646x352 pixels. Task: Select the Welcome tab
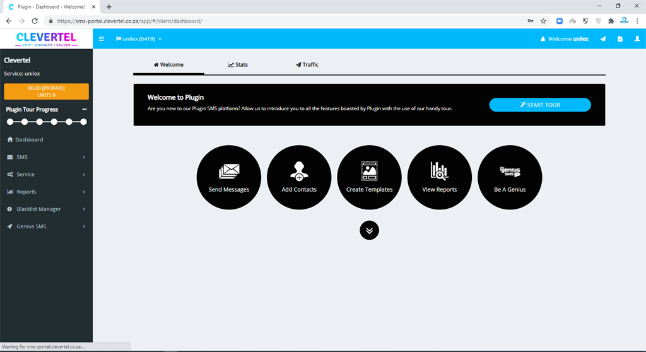(168, 65)
